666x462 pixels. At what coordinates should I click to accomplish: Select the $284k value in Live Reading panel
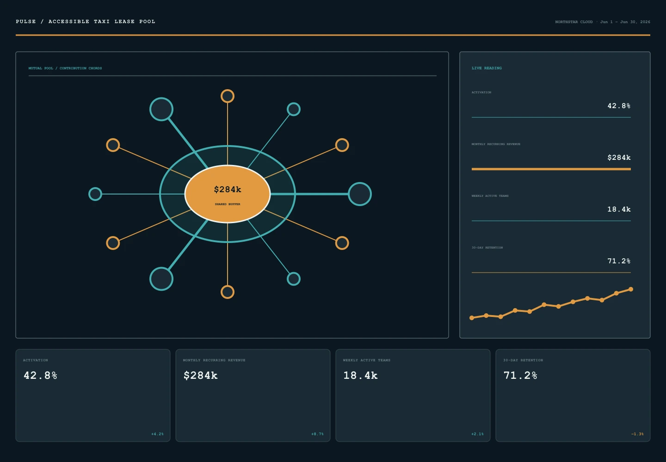(x=619, y=158)
